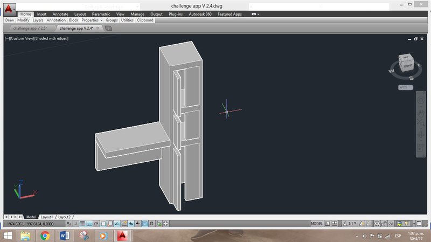Switch to the Layout1 tab
The width and height of the screenshot is (431, 242).
(x=47, y=217)
